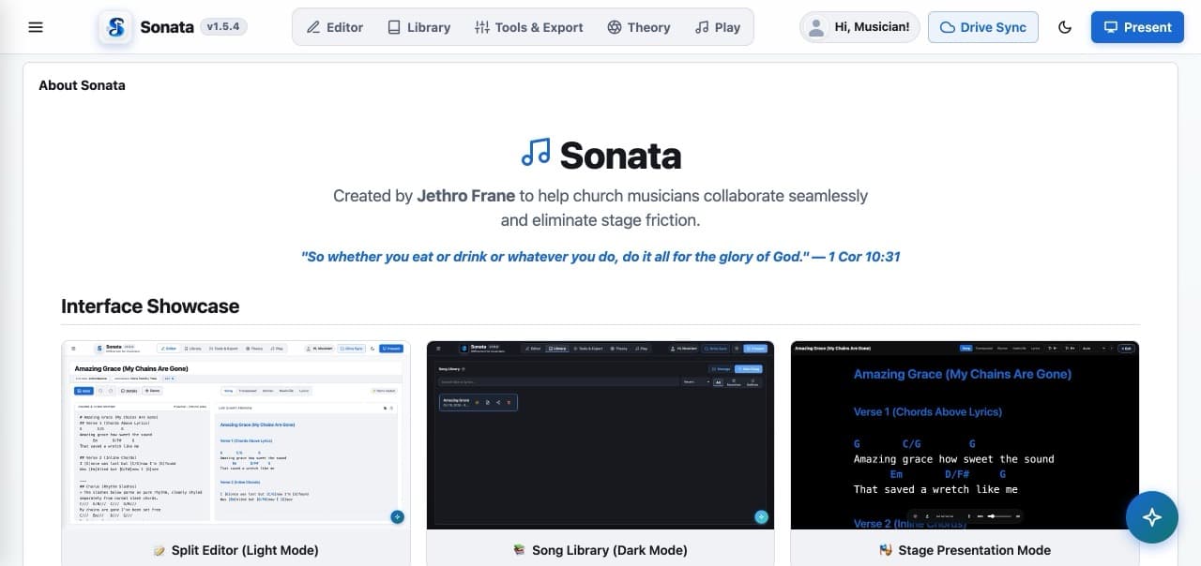
Task: Open Tools & Export tab
Action: pos(529,27)
